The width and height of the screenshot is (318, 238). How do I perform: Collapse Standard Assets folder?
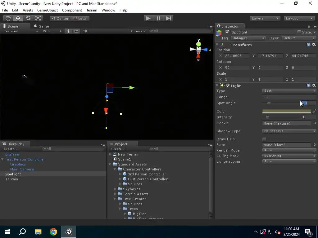point(110,164)
